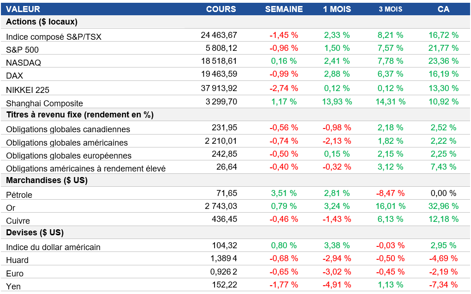Select the Devises ($ US) section heading
Image resolution: width=471 pixels, height=294 pixels.
pos(35,233)
